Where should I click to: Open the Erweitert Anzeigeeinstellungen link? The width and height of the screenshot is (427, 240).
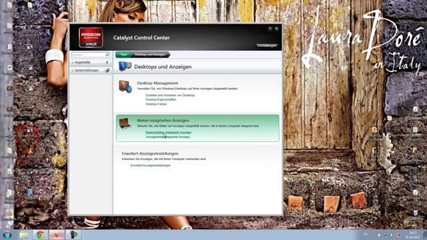(151, 165)
